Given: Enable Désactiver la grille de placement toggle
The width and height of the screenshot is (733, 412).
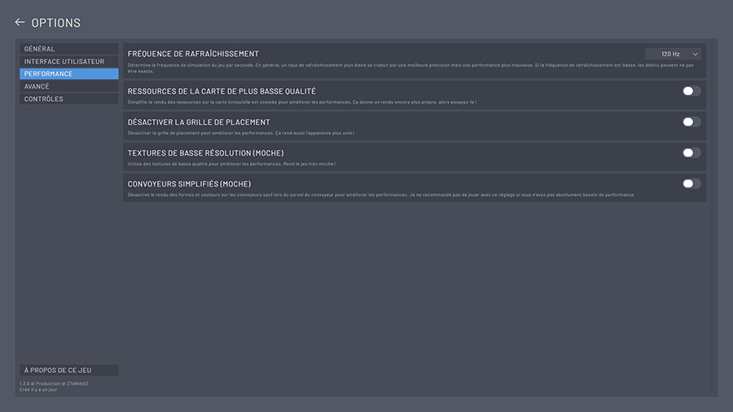Looking at the screenshot, I should pos(691,122).
